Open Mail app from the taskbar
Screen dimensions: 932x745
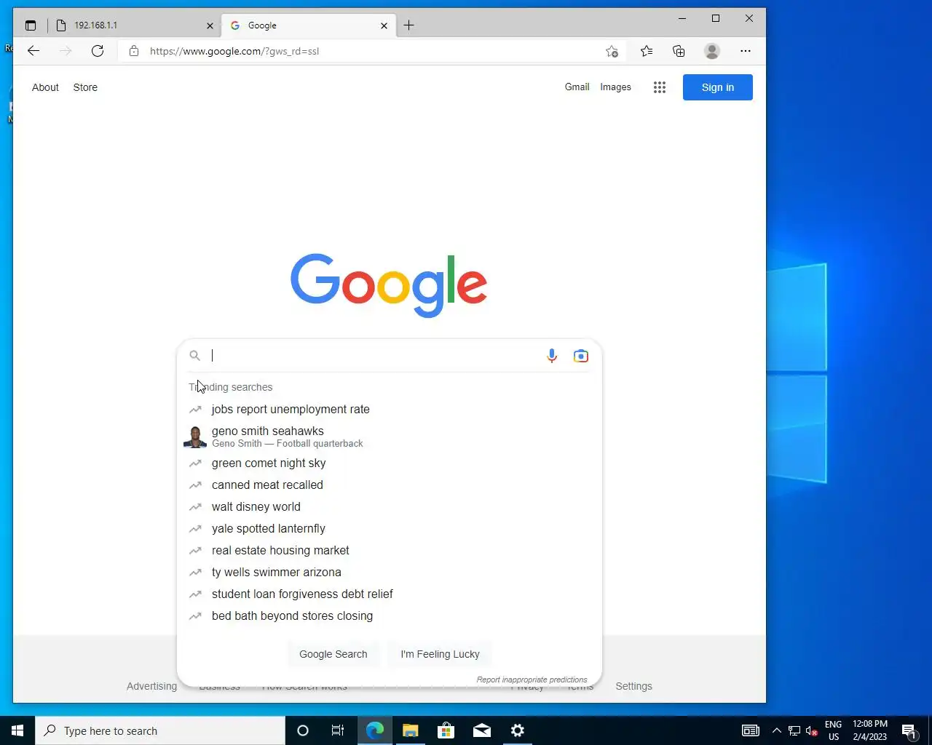tap(482, 730)
